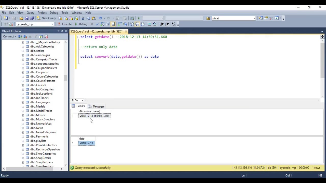The image size is (326, 183).
Task: Click the Open File folder icon
Action: [x=21, y=18]
